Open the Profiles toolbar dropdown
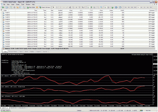The width and height of the screenshot is (158, 112). [x=7, y=7]
